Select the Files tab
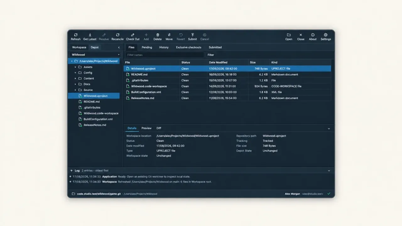This screenshot has height=226, width=402. [131, 47]
